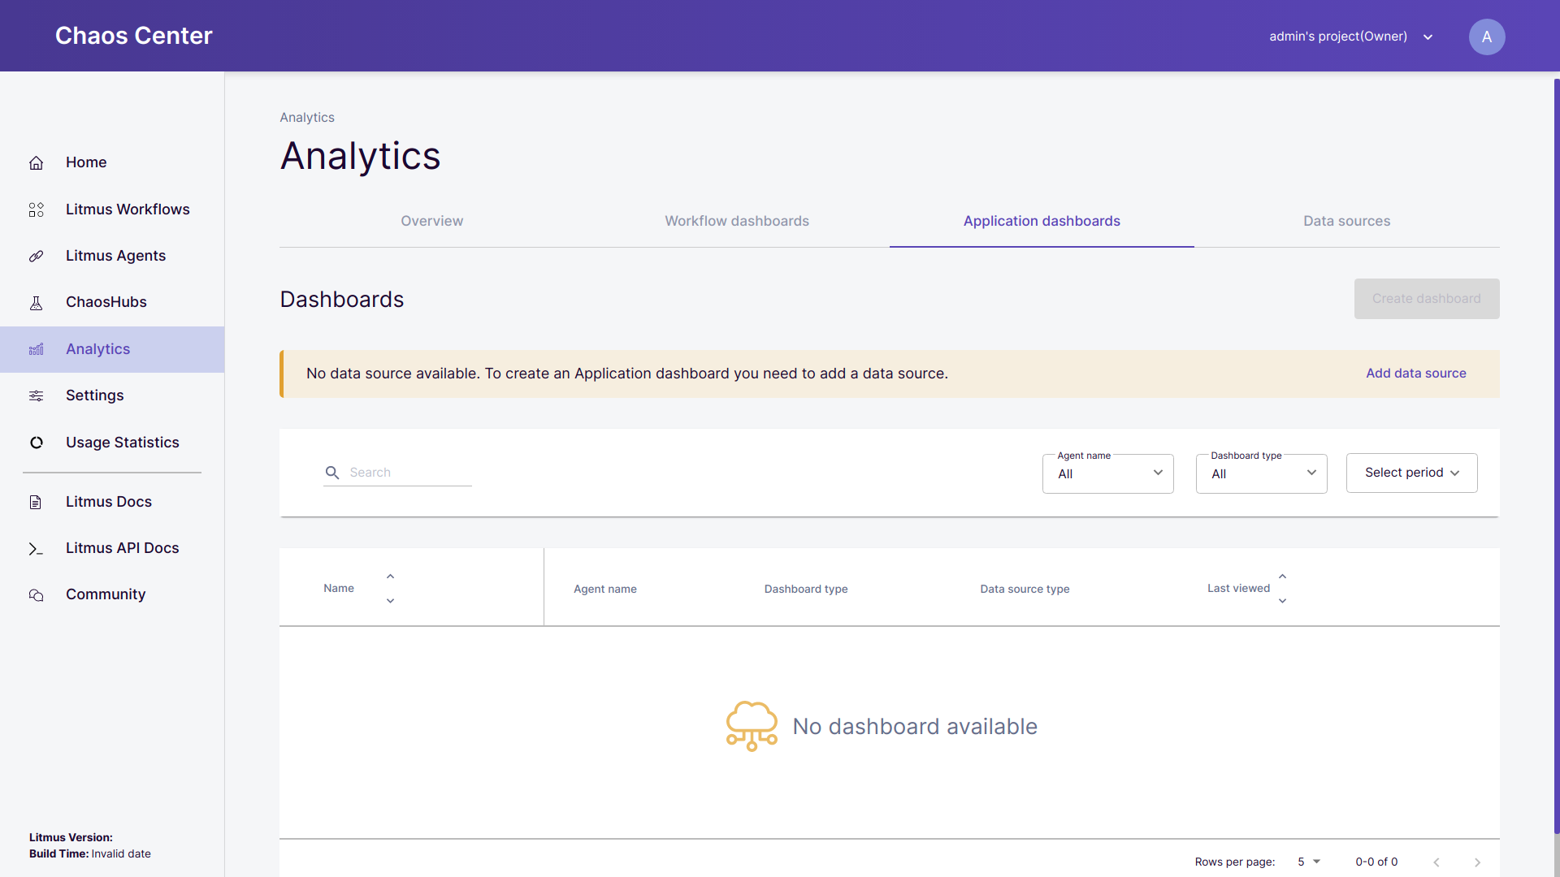Open the Dashboard type dropdown
The height and width of the screenshot is (877, 1560).
tap(1261, 473)
